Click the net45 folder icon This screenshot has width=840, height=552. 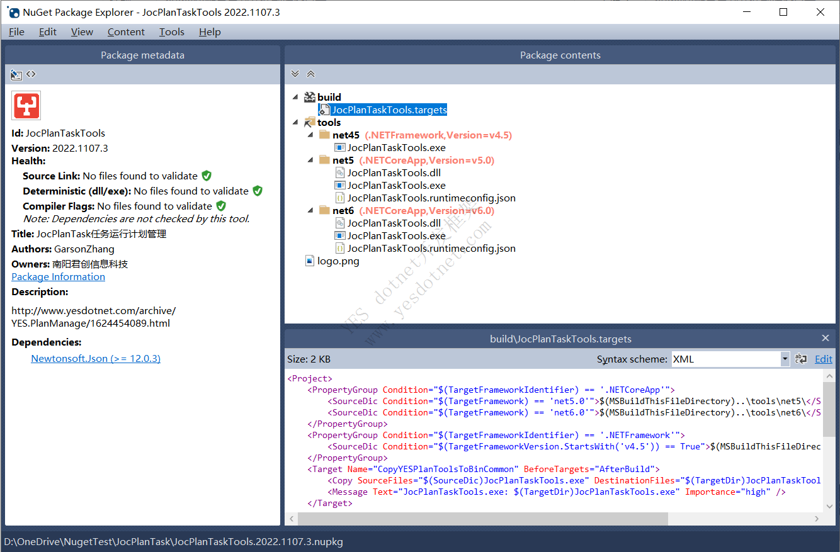pyautogui.click(x=324, y=135)
